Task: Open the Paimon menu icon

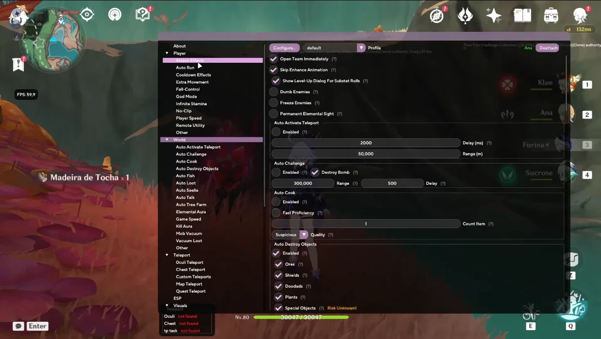Action: [x=18, y=17]
